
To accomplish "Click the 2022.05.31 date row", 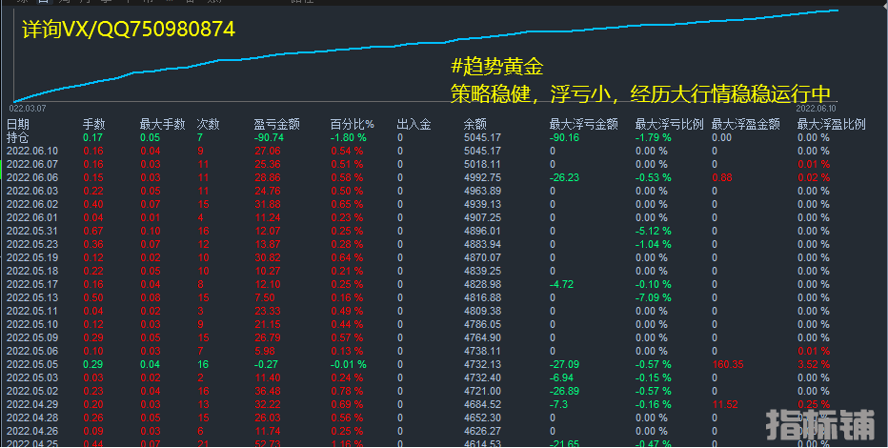I will [32, 231].
